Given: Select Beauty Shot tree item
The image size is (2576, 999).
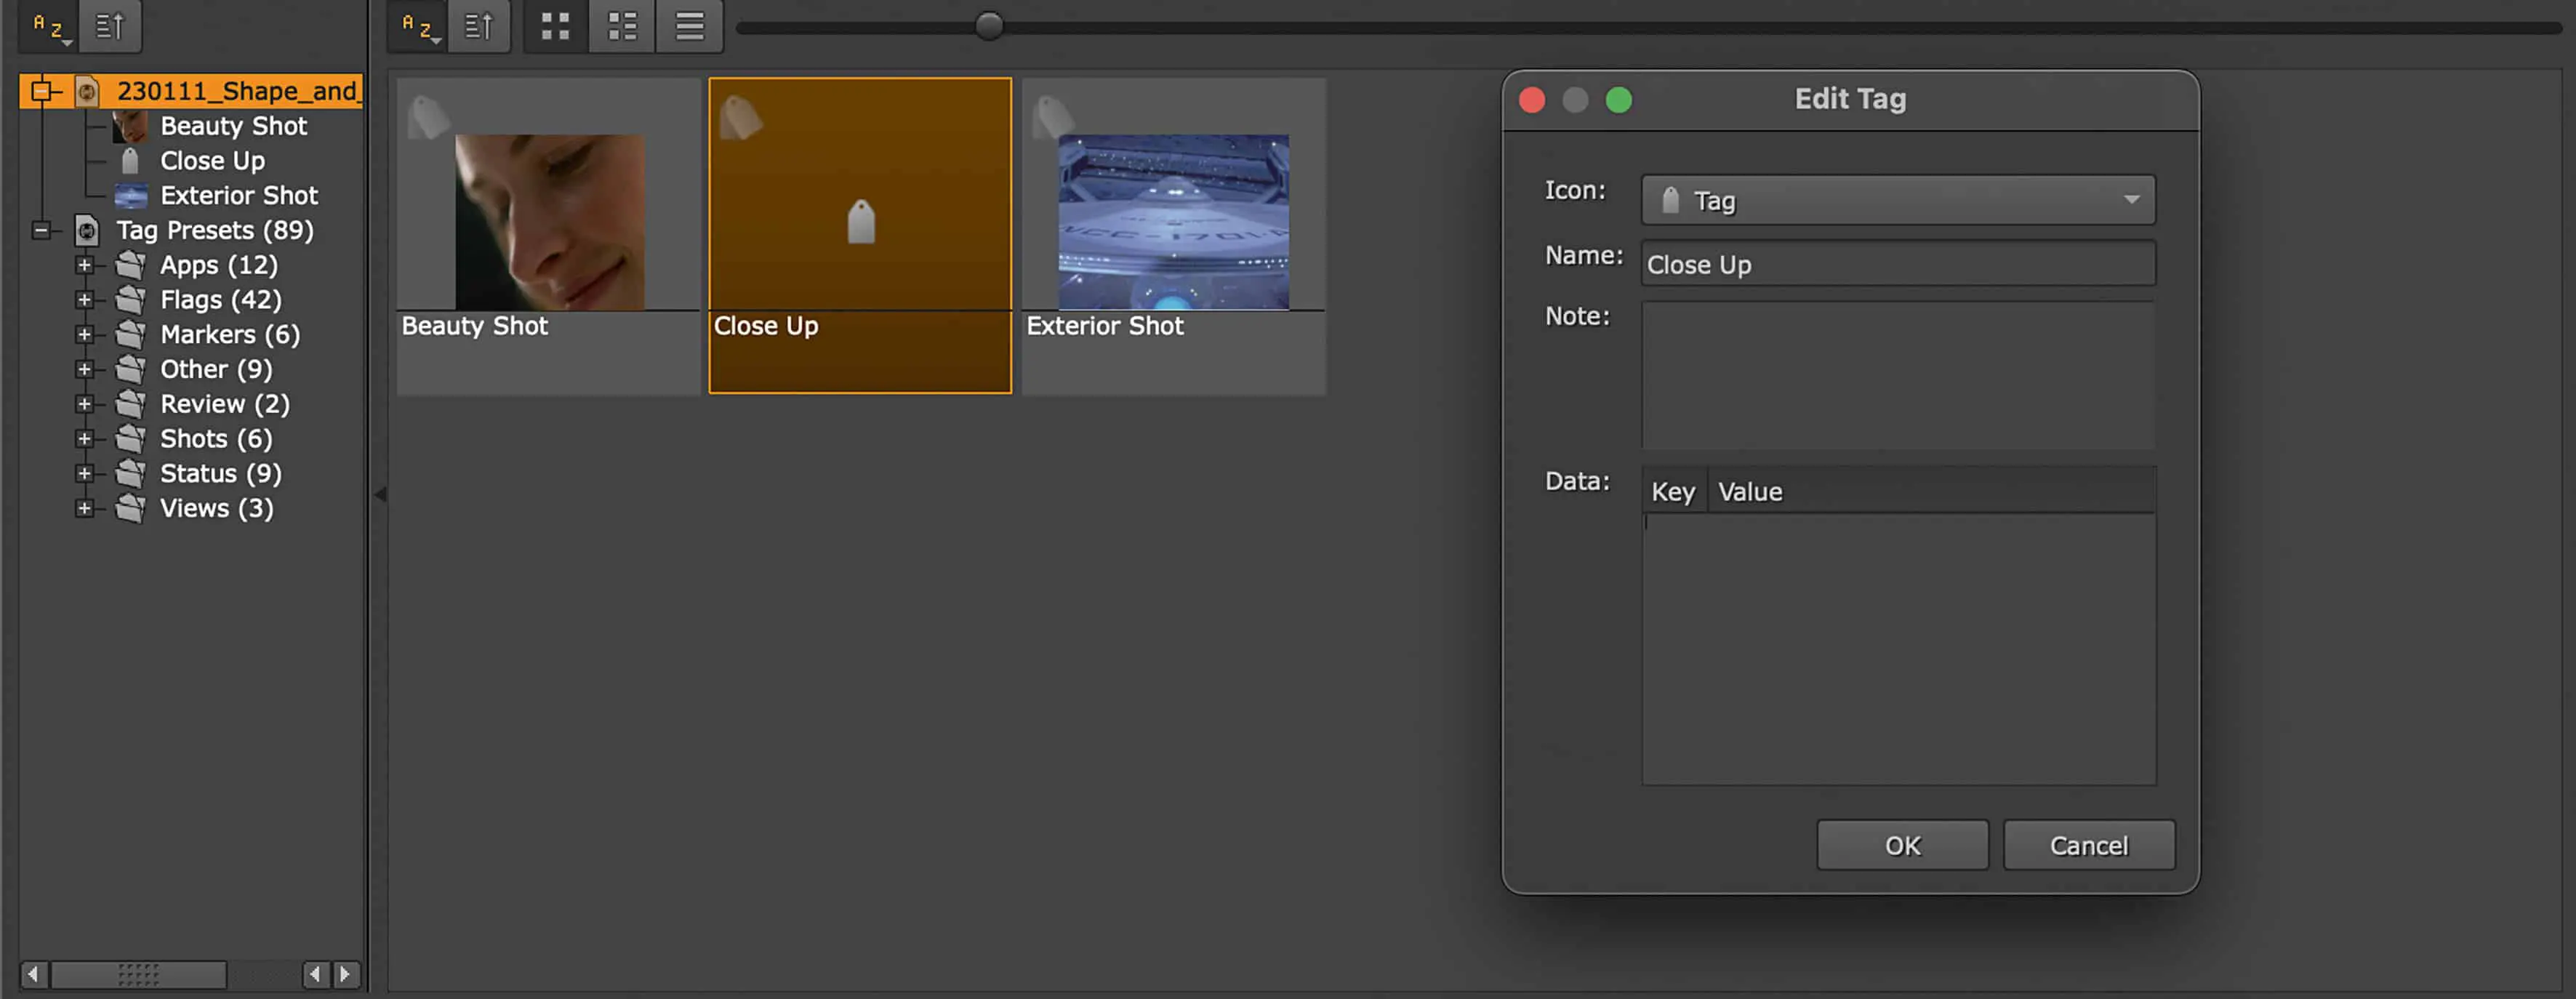Looking at the screenshot, I should click(x=233, y=126).
